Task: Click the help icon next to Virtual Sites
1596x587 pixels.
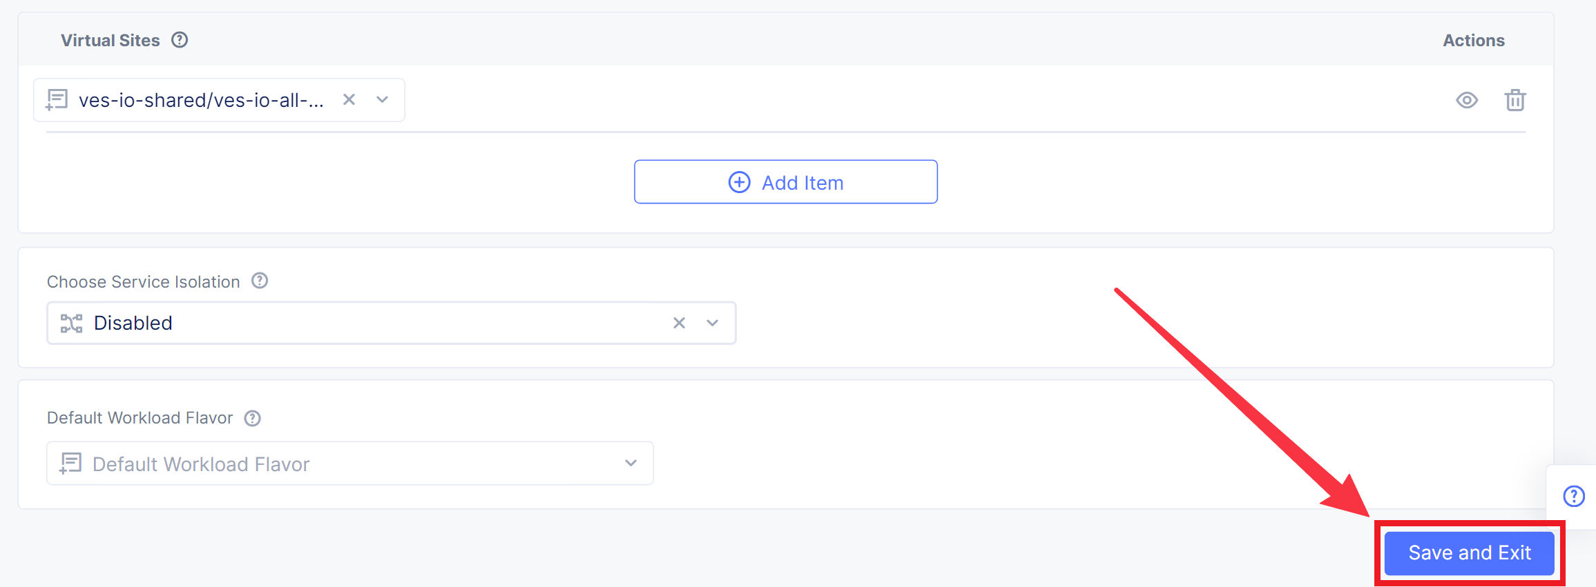Action: pos(180,40)
